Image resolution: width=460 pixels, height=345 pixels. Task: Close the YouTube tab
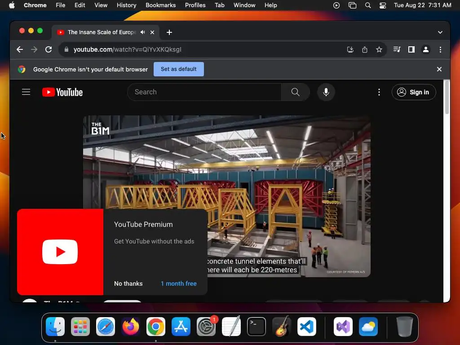coord(152,32)
